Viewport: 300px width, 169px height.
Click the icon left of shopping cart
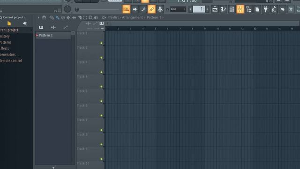(x=282, y=9)
